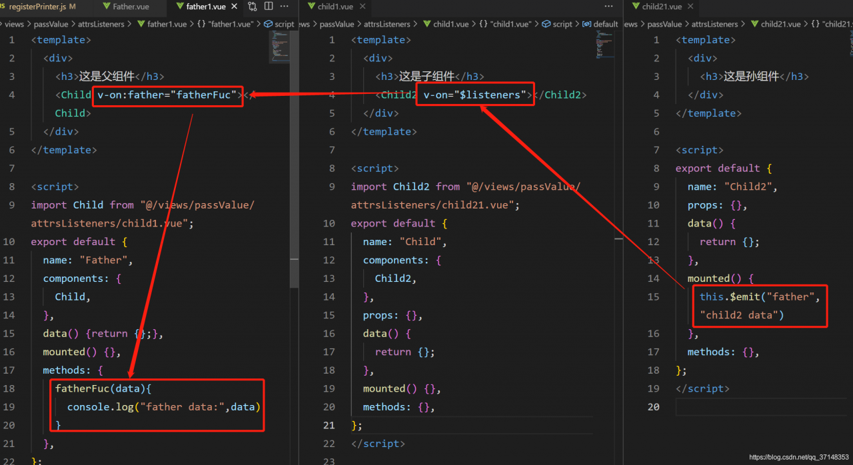The height and width of the screenshot is (465, 853).
Task: Click the Open Changes compare icon
Action: coord(253,7)
